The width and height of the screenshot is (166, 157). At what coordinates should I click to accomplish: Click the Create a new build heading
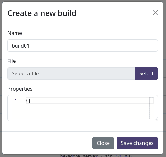tap(42, 13)
